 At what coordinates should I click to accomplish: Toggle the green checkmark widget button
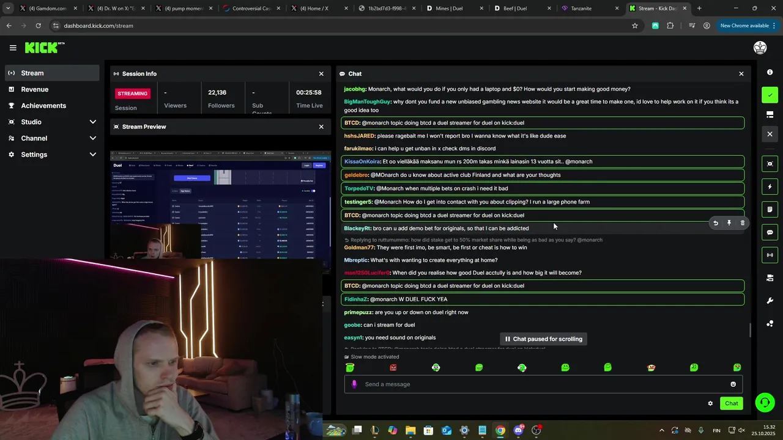click(770, 95)
